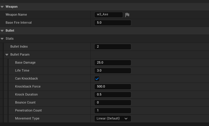Click the Stats section heading text
Screen dimensions: 209x126
(x=9, y=38)
